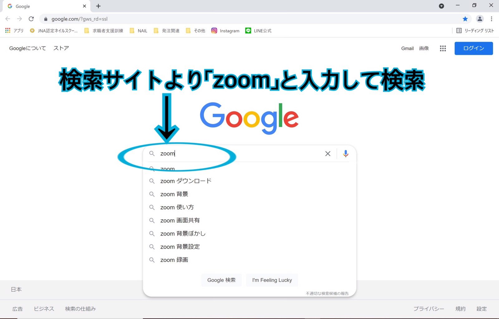Open the リーディング リスト reading list
Image resolution: width=499 pixels, height=319 pixels.
475,31
